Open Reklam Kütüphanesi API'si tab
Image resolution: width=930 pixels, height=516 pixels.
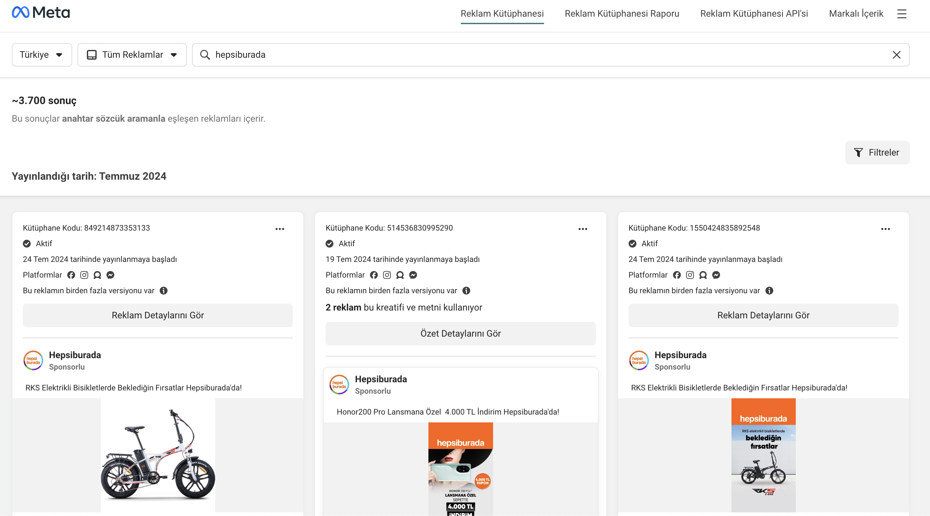click(754, 14)
